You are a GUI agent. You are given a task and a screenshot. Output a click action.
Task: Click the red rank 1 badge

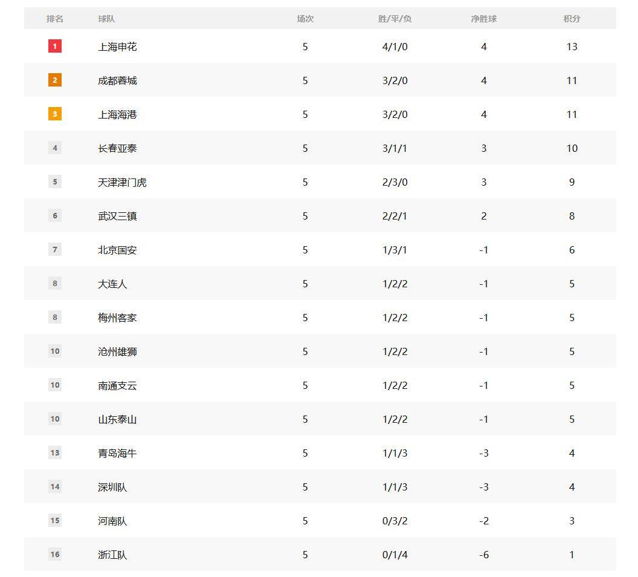tap(55, 46)
